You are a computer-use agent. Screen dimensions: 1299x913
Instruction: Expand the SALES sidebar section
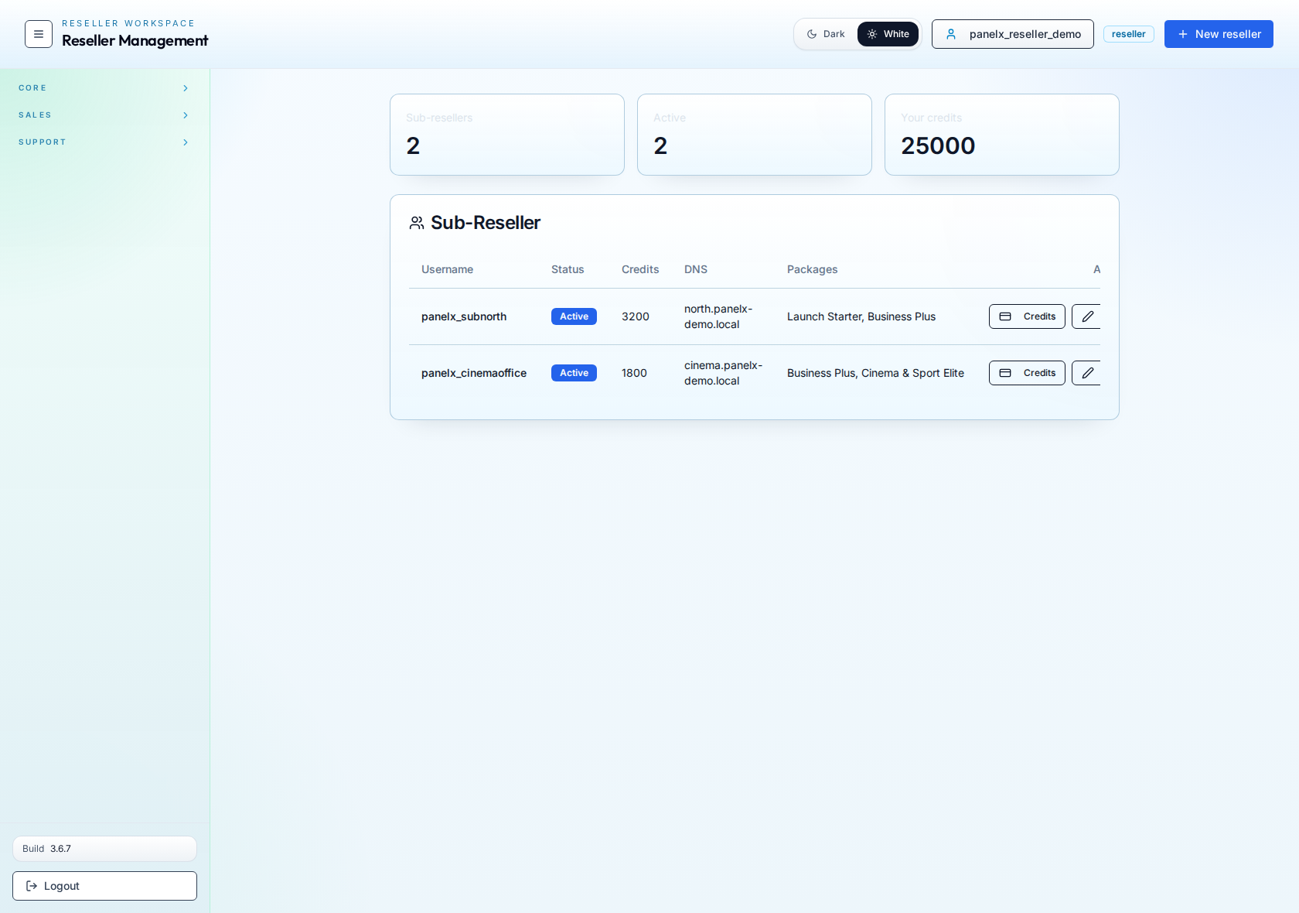pyautogui.click(x=104, y=115)
